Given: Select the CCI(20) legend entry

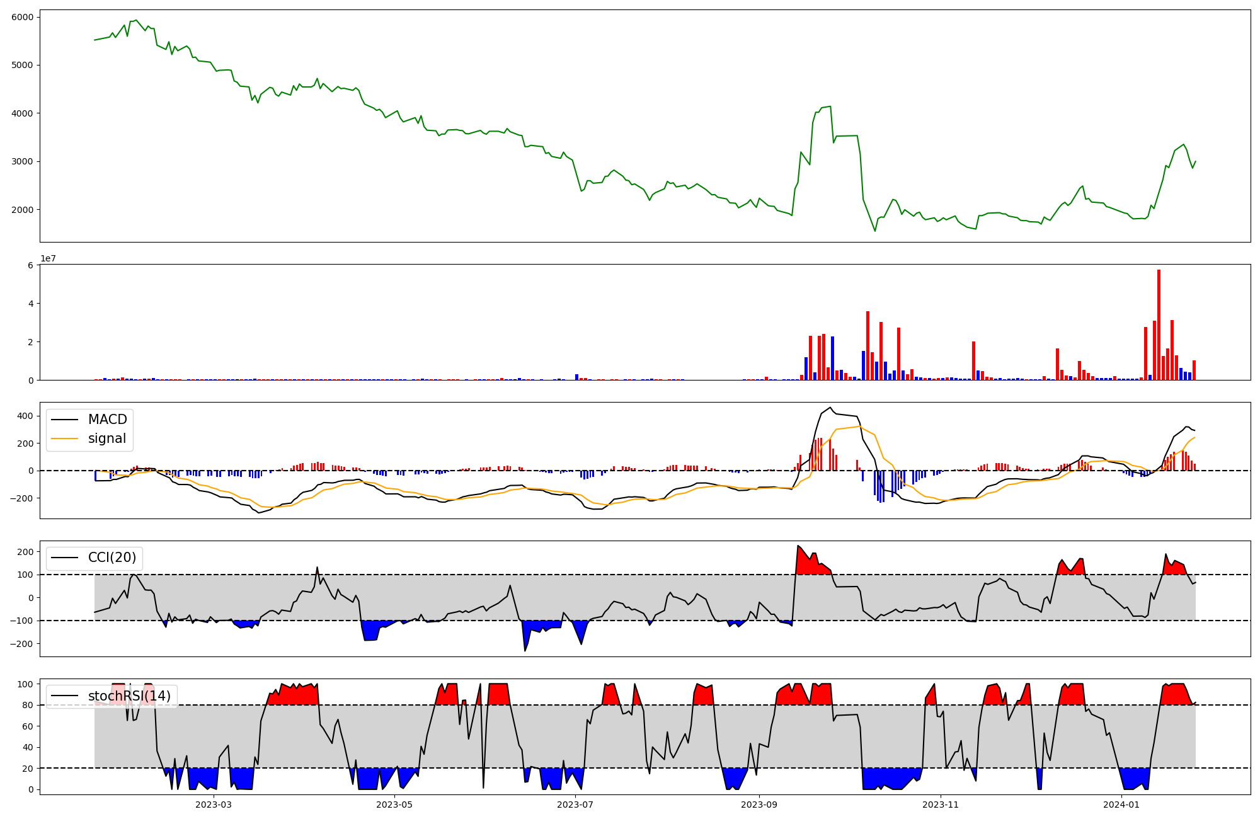Looking at the screenshot, I should coord(112,558).
